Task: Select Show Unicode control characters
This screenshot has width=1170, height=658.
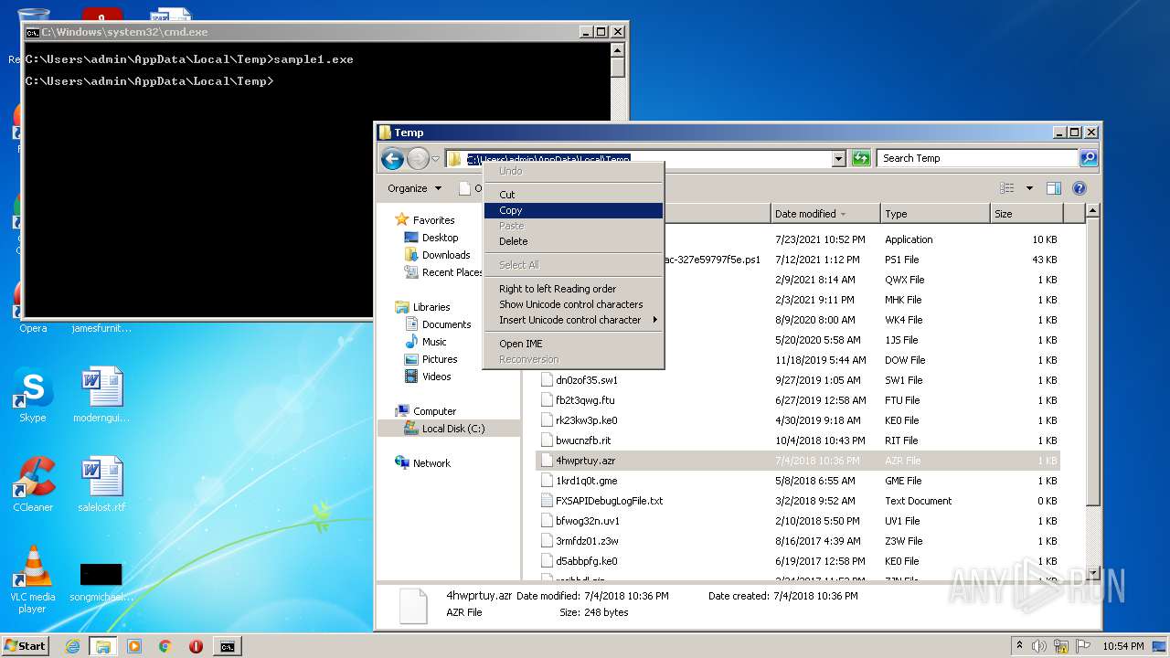Action: [x=573, y=304]
